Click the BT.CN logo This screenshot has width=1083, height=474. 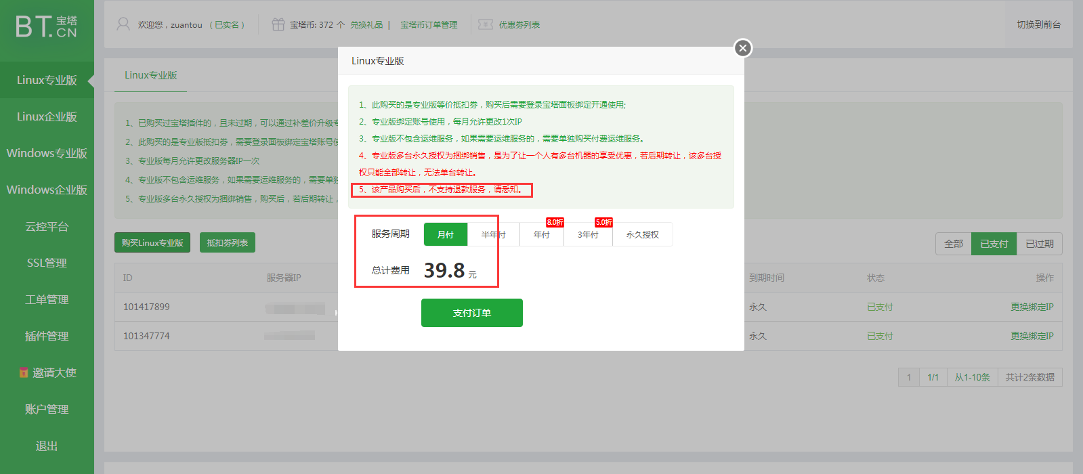[47, 27]
